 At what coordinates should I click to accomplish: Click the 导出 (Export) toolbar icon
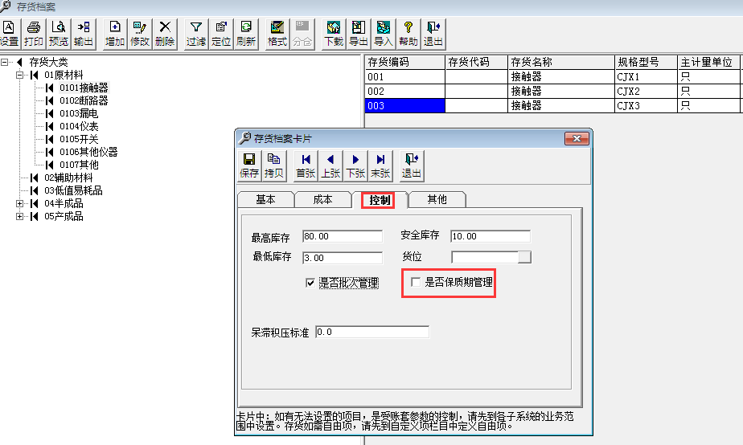pos(359,34)
